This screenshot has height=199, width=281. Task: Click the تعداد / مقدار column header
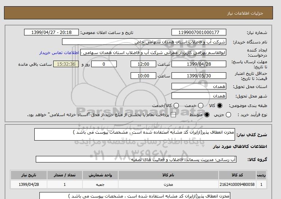[65, 175]
